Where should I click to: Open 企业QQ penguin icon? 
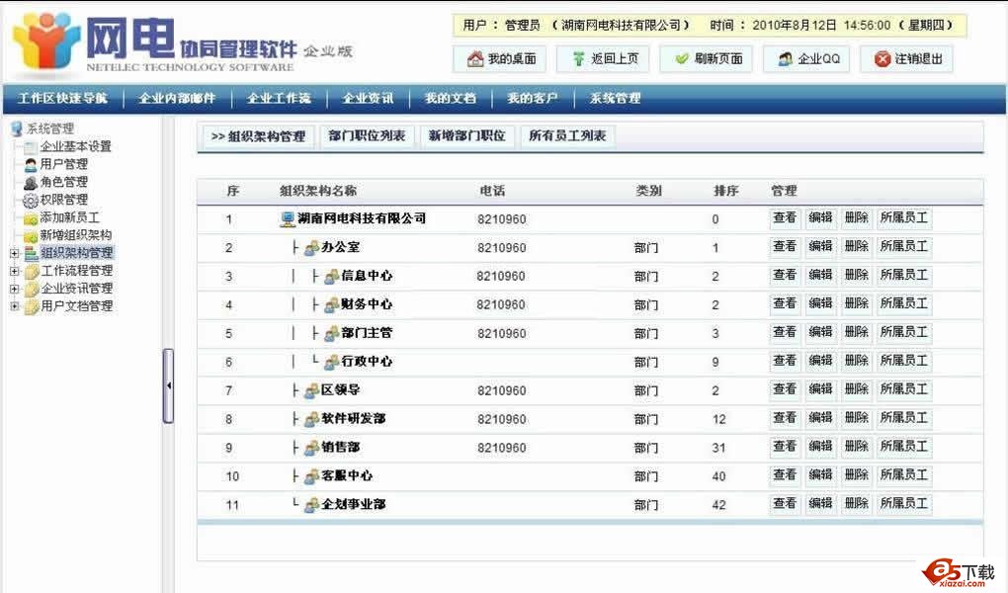point(785,59)
